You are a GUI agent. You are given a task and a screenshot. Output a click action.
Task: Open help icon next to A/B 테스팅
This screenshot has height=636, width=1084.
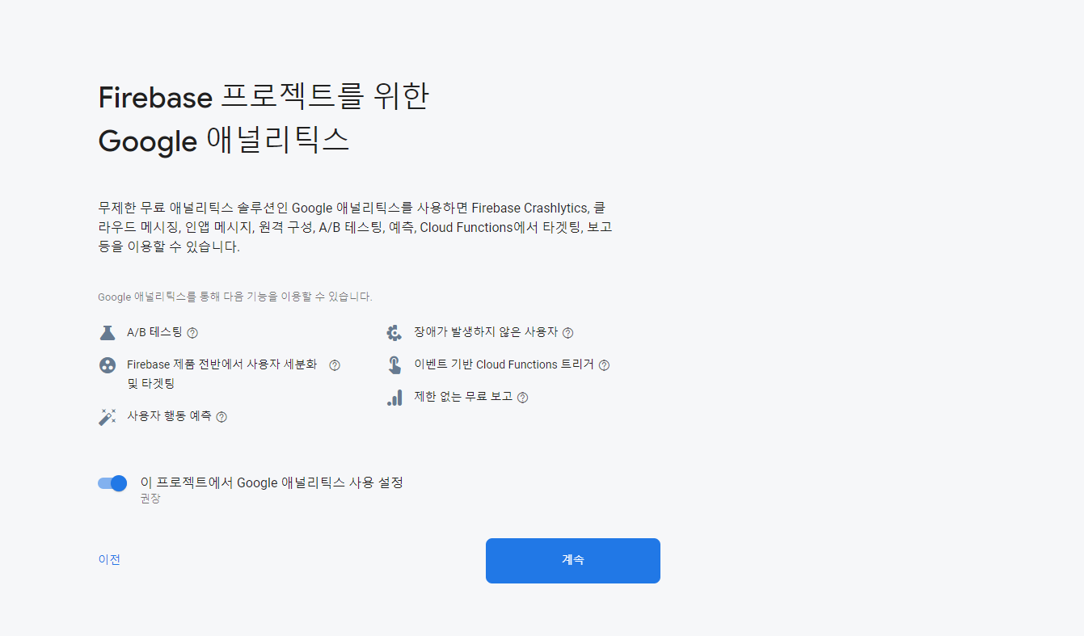point(192,333)
